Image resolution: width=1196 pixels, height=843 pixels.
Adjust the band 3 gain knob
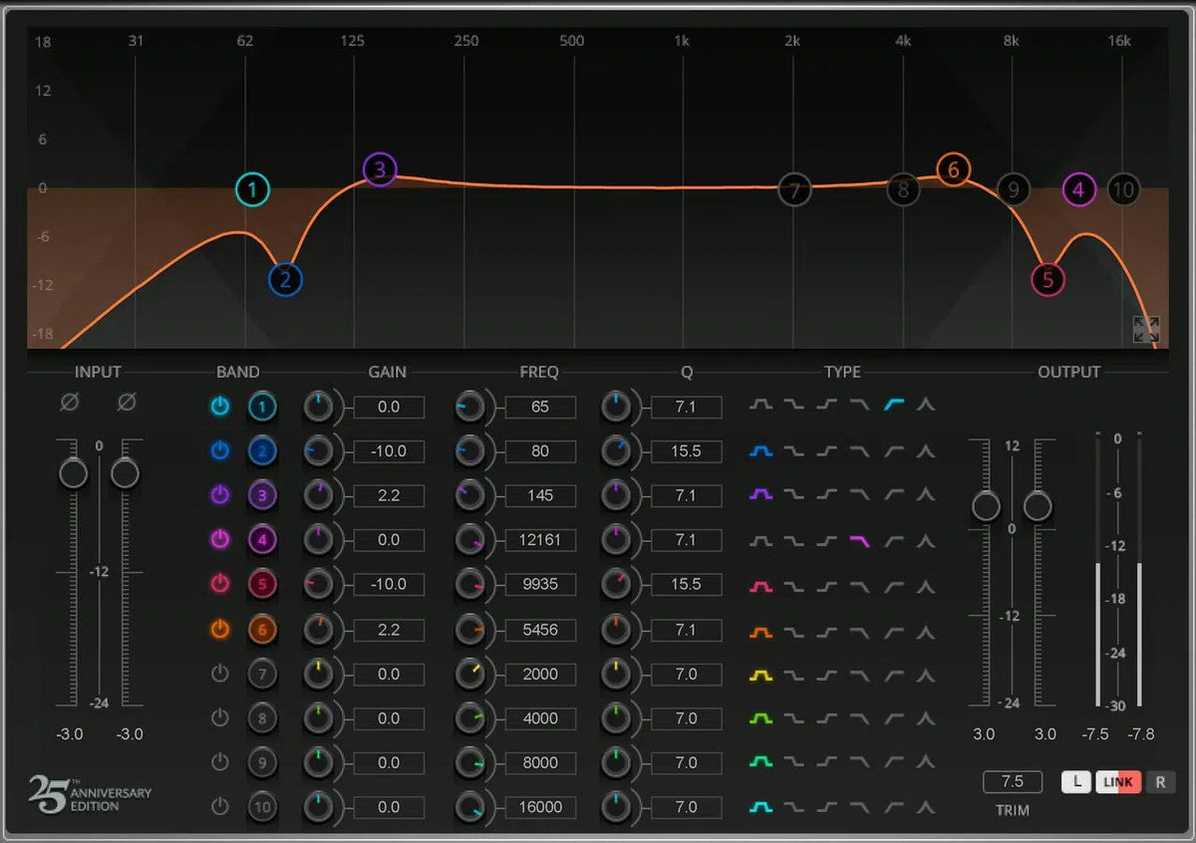(x=319, y=495)
